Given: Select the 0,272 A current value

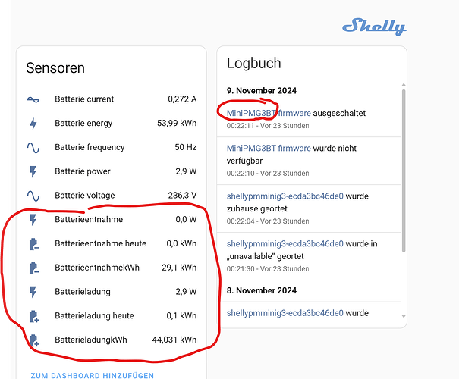Looking at the screenshot, I should coord(182,99).
